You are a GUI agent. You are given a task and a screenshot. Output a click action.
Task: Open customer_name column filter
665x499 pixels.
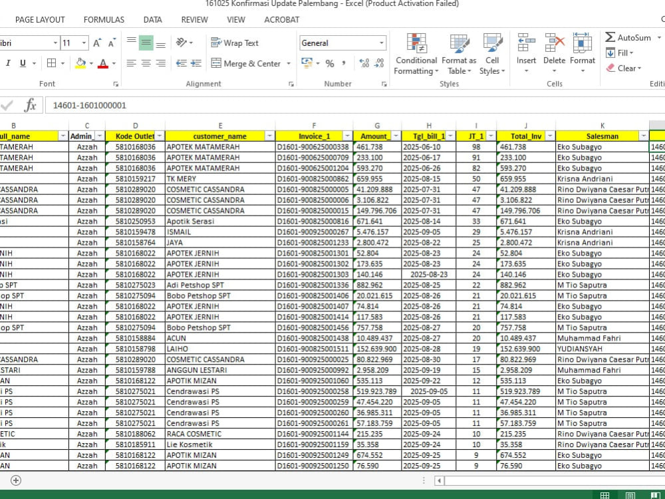pos(269,136)
